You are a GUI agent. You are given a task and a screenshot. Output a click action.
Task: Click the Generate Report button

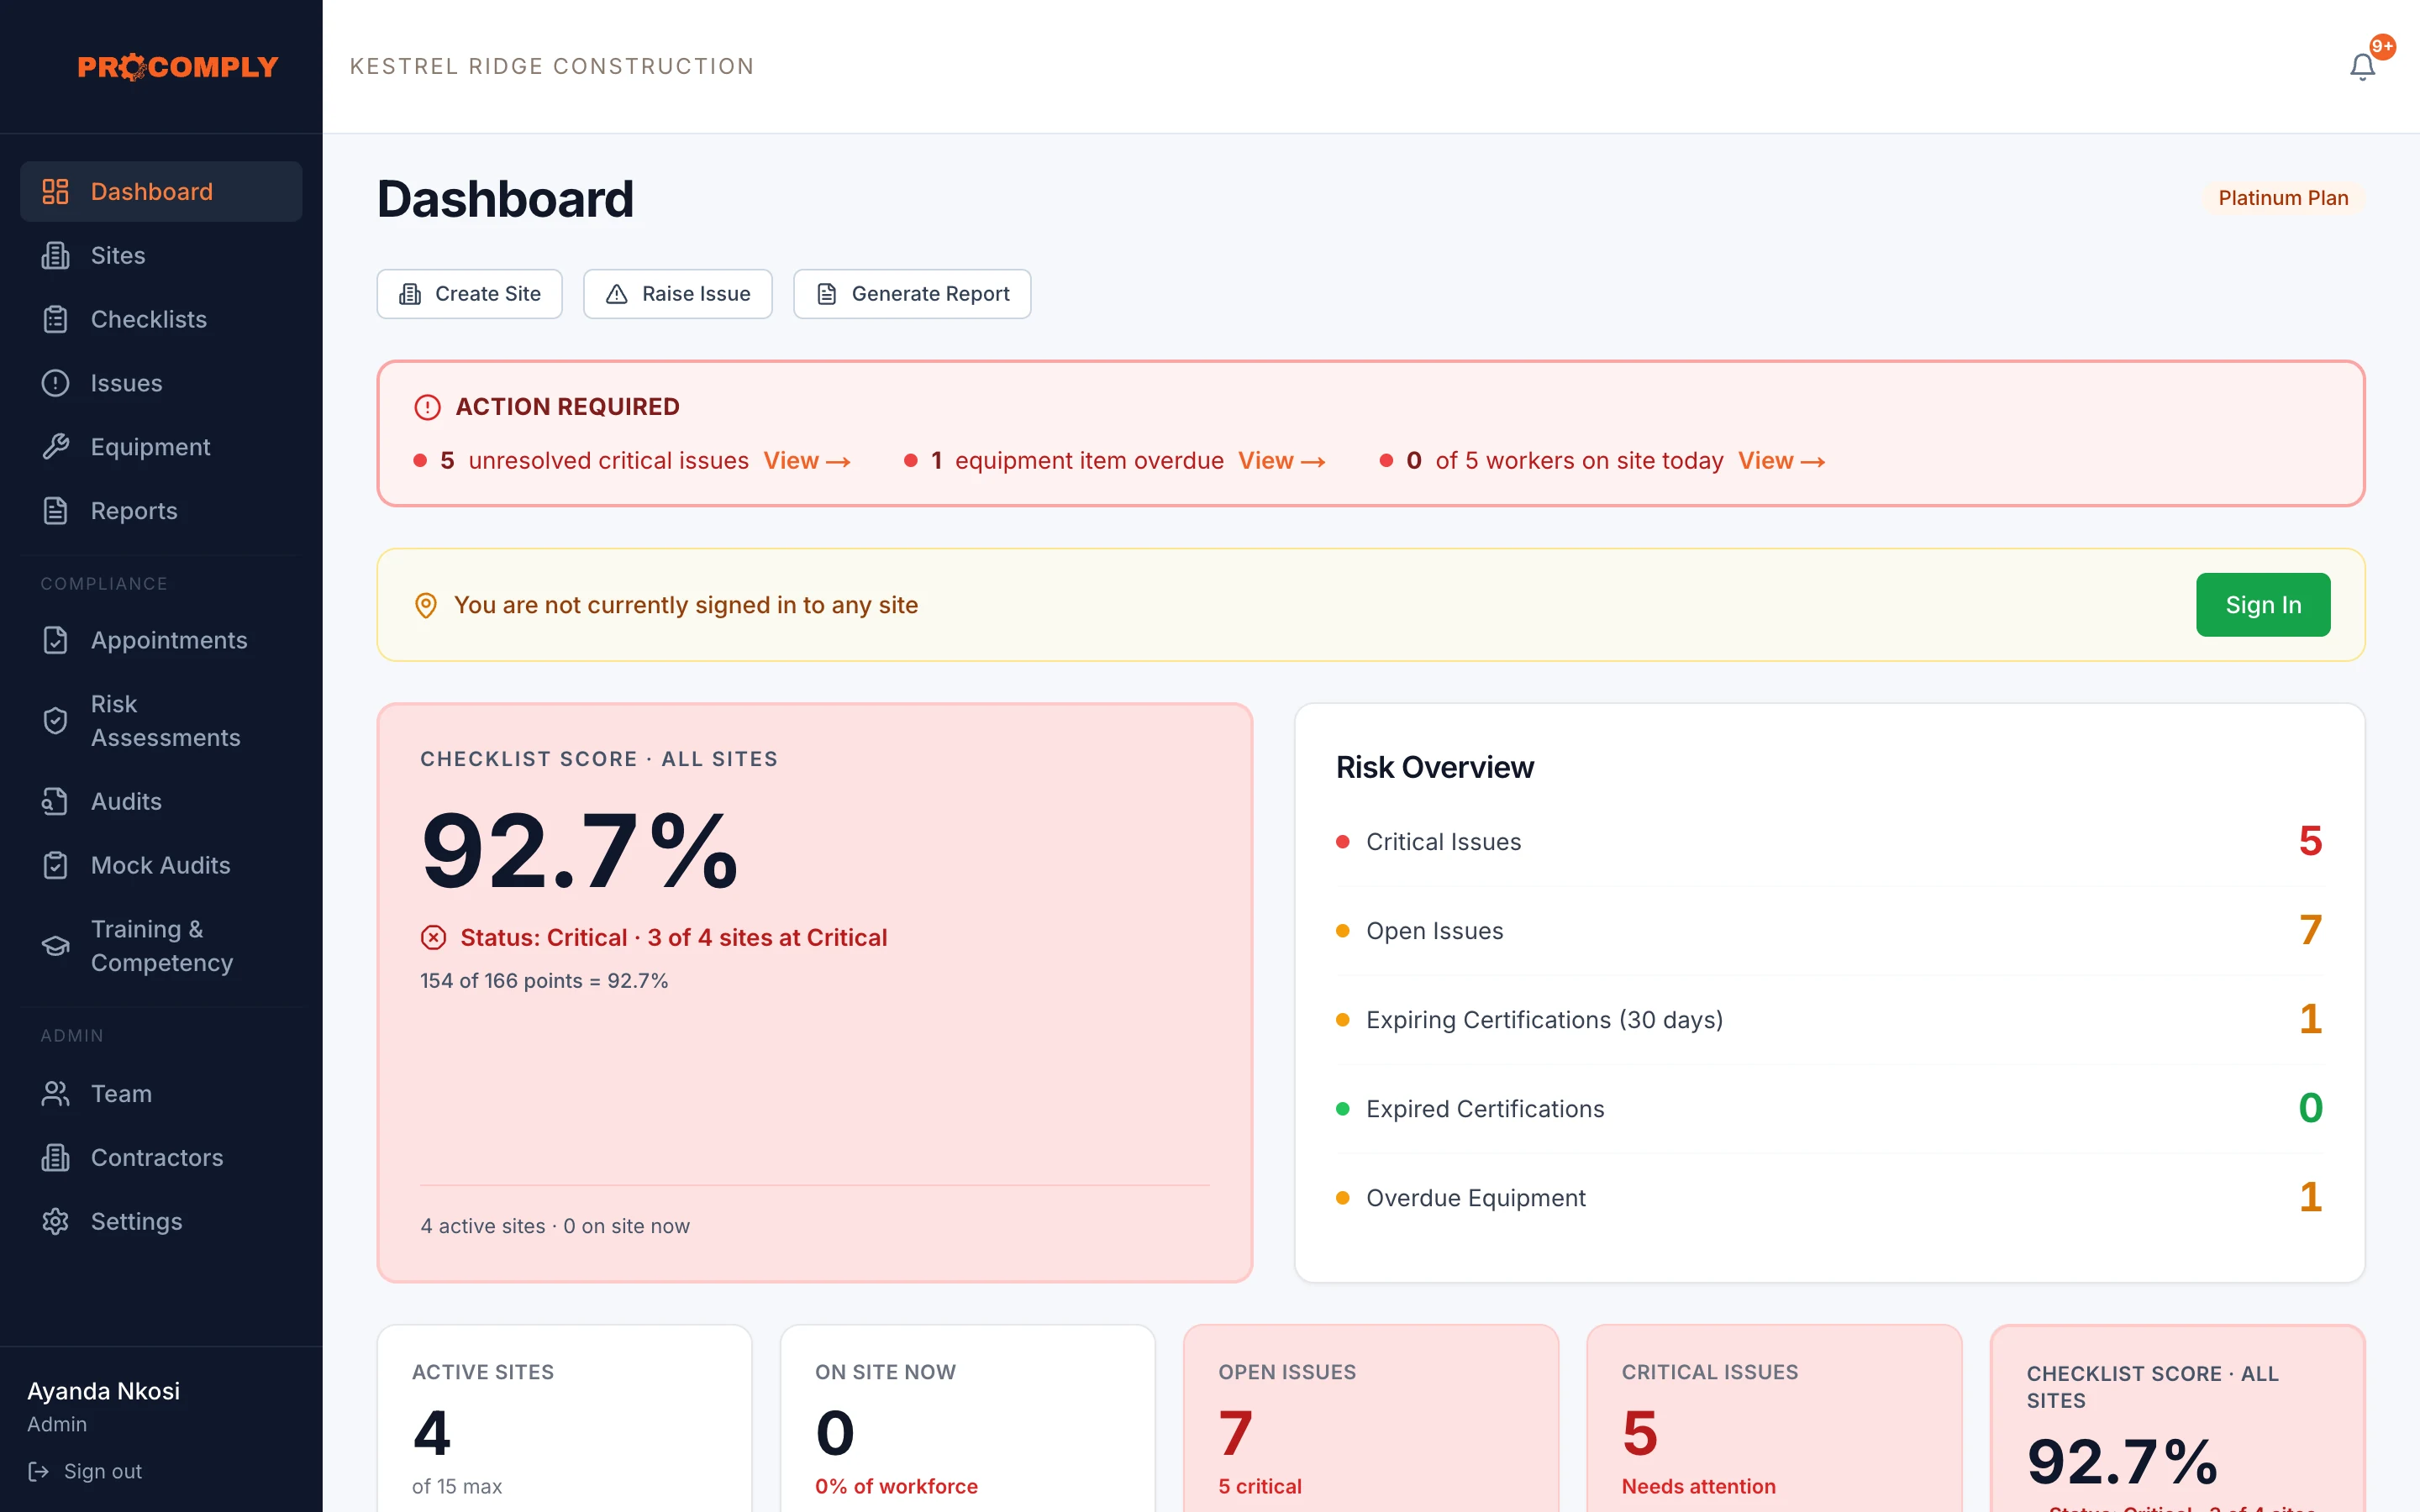pos(912,294)
